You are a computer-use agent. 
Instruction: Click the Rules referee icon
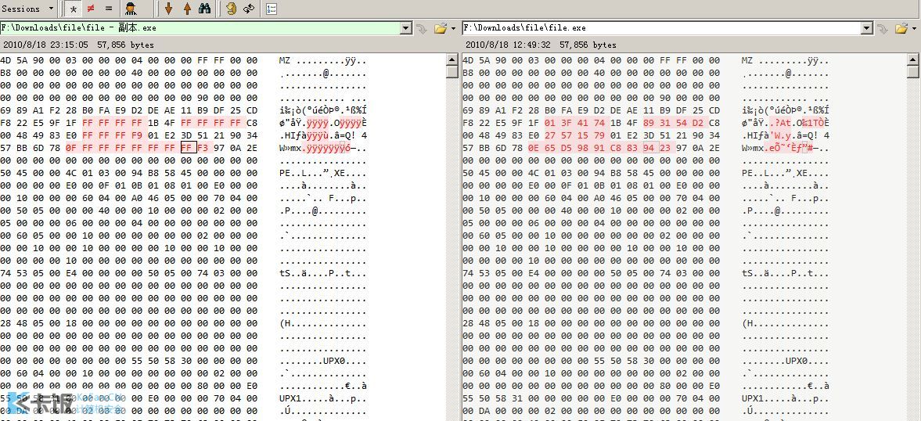click(x=131, y=9)
